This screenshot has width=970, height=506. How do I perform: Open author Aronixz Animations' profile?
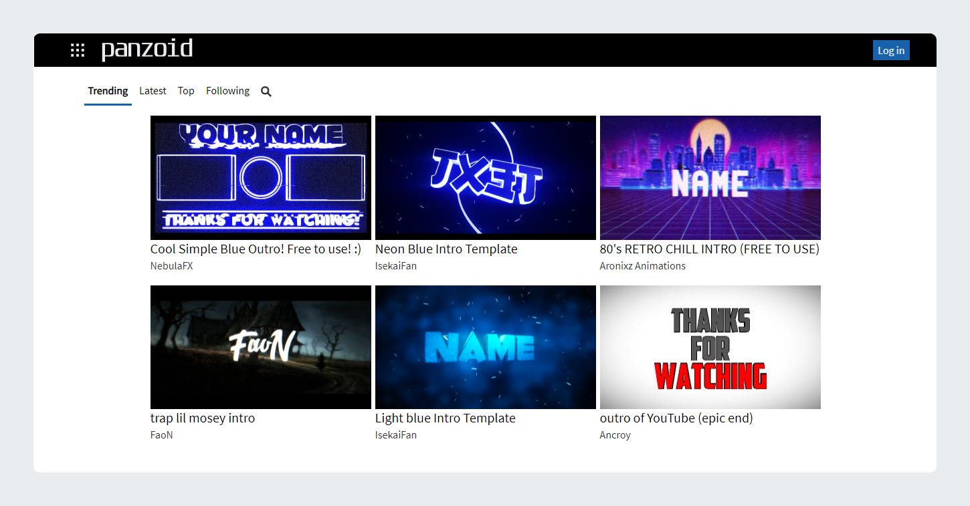click(x=643, y=266)
